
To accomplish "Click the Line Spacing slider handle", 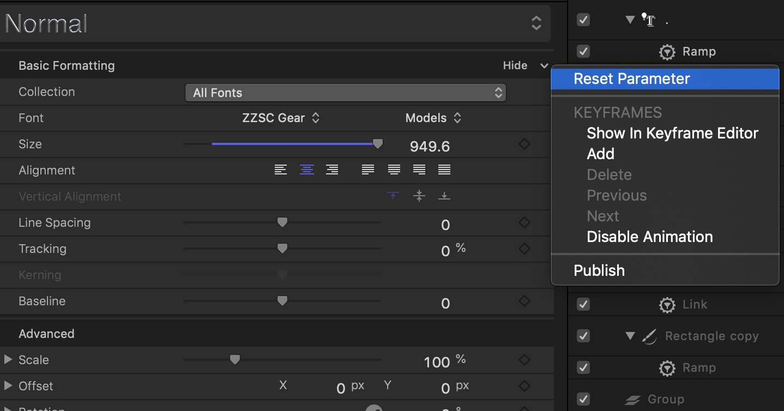I will [282, 222].
